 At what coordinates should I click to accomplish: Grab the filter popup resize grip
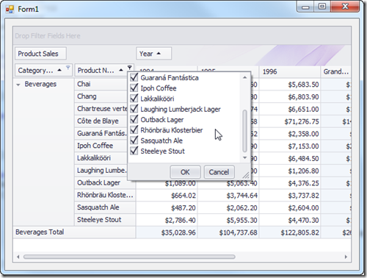tap(246, 175)
